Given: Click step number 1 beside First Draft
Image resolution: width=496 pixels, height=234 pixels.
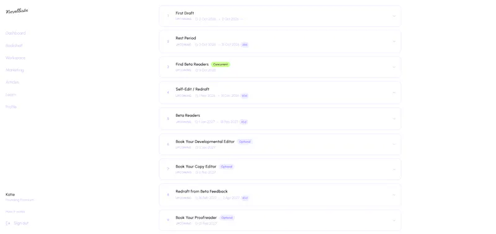Looking at the screenshot, I should point(168,16).
